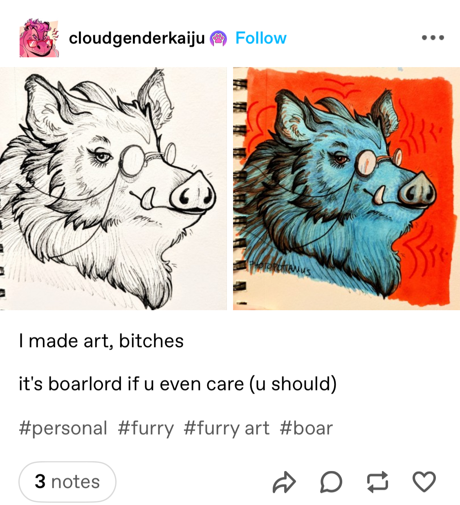This screenshot has height=505, width=460.
Task: Open the #furry tag
Action: pyautogui.click(x=146, y=428)
